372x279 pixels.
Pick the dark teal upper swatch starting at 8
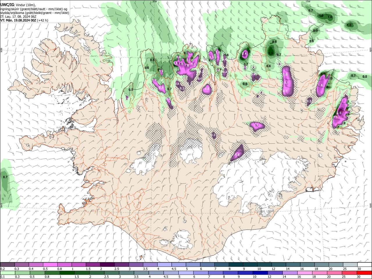(236, 265)
